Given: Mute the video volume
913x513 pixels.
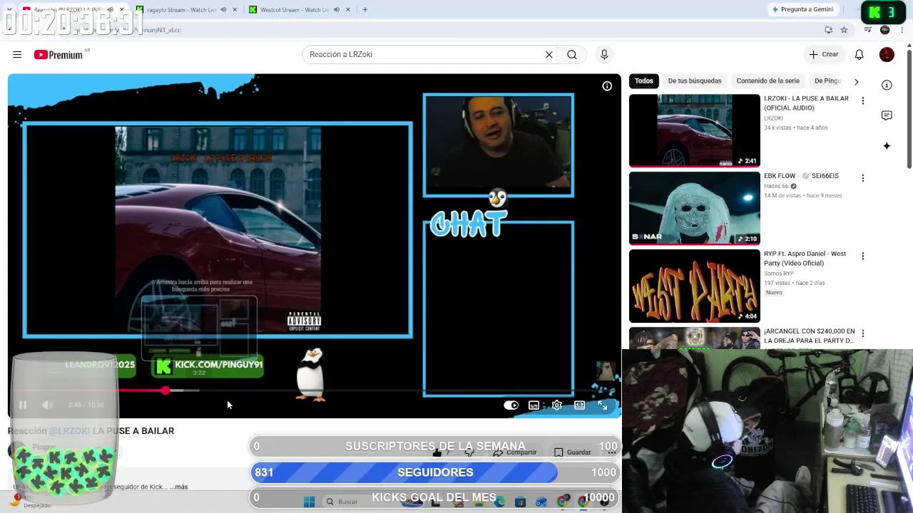Looking at the screenshot, I should (x=47, y=405).
